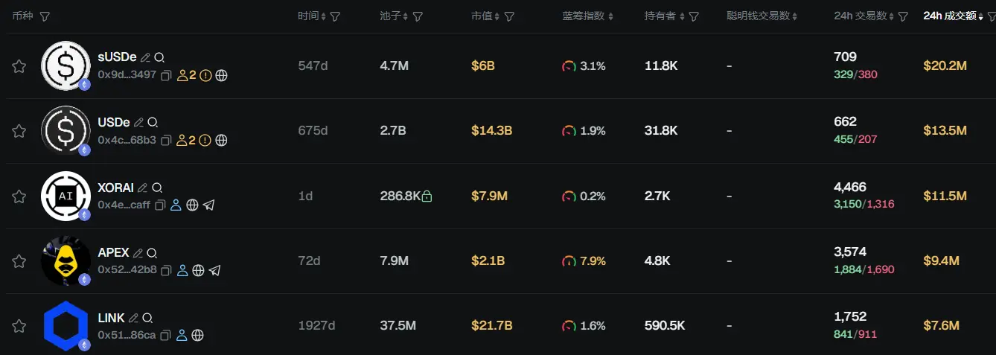
Task: Search icon next to the LINK name
Action: coord(147,318)
